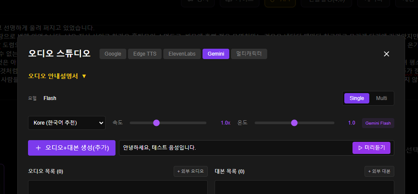The image size is (418, 194).
Task: Switch to Multi voice mode
Action: pos(381,98)
